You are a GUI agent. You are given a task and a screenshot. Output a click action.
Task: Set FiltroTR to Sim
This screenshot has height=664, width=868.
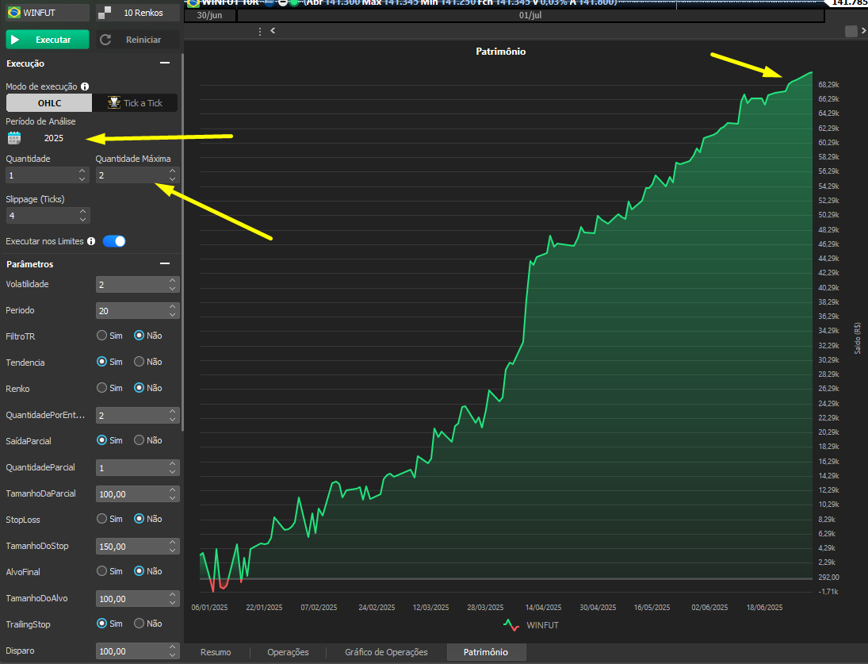[101, 336]
